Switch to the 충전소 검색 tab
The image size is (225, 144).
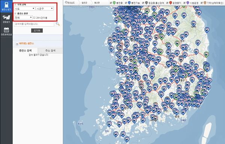click(25, 50)
